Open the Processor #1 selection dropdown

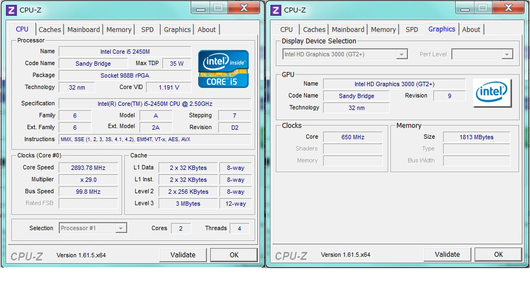[93, 229]
